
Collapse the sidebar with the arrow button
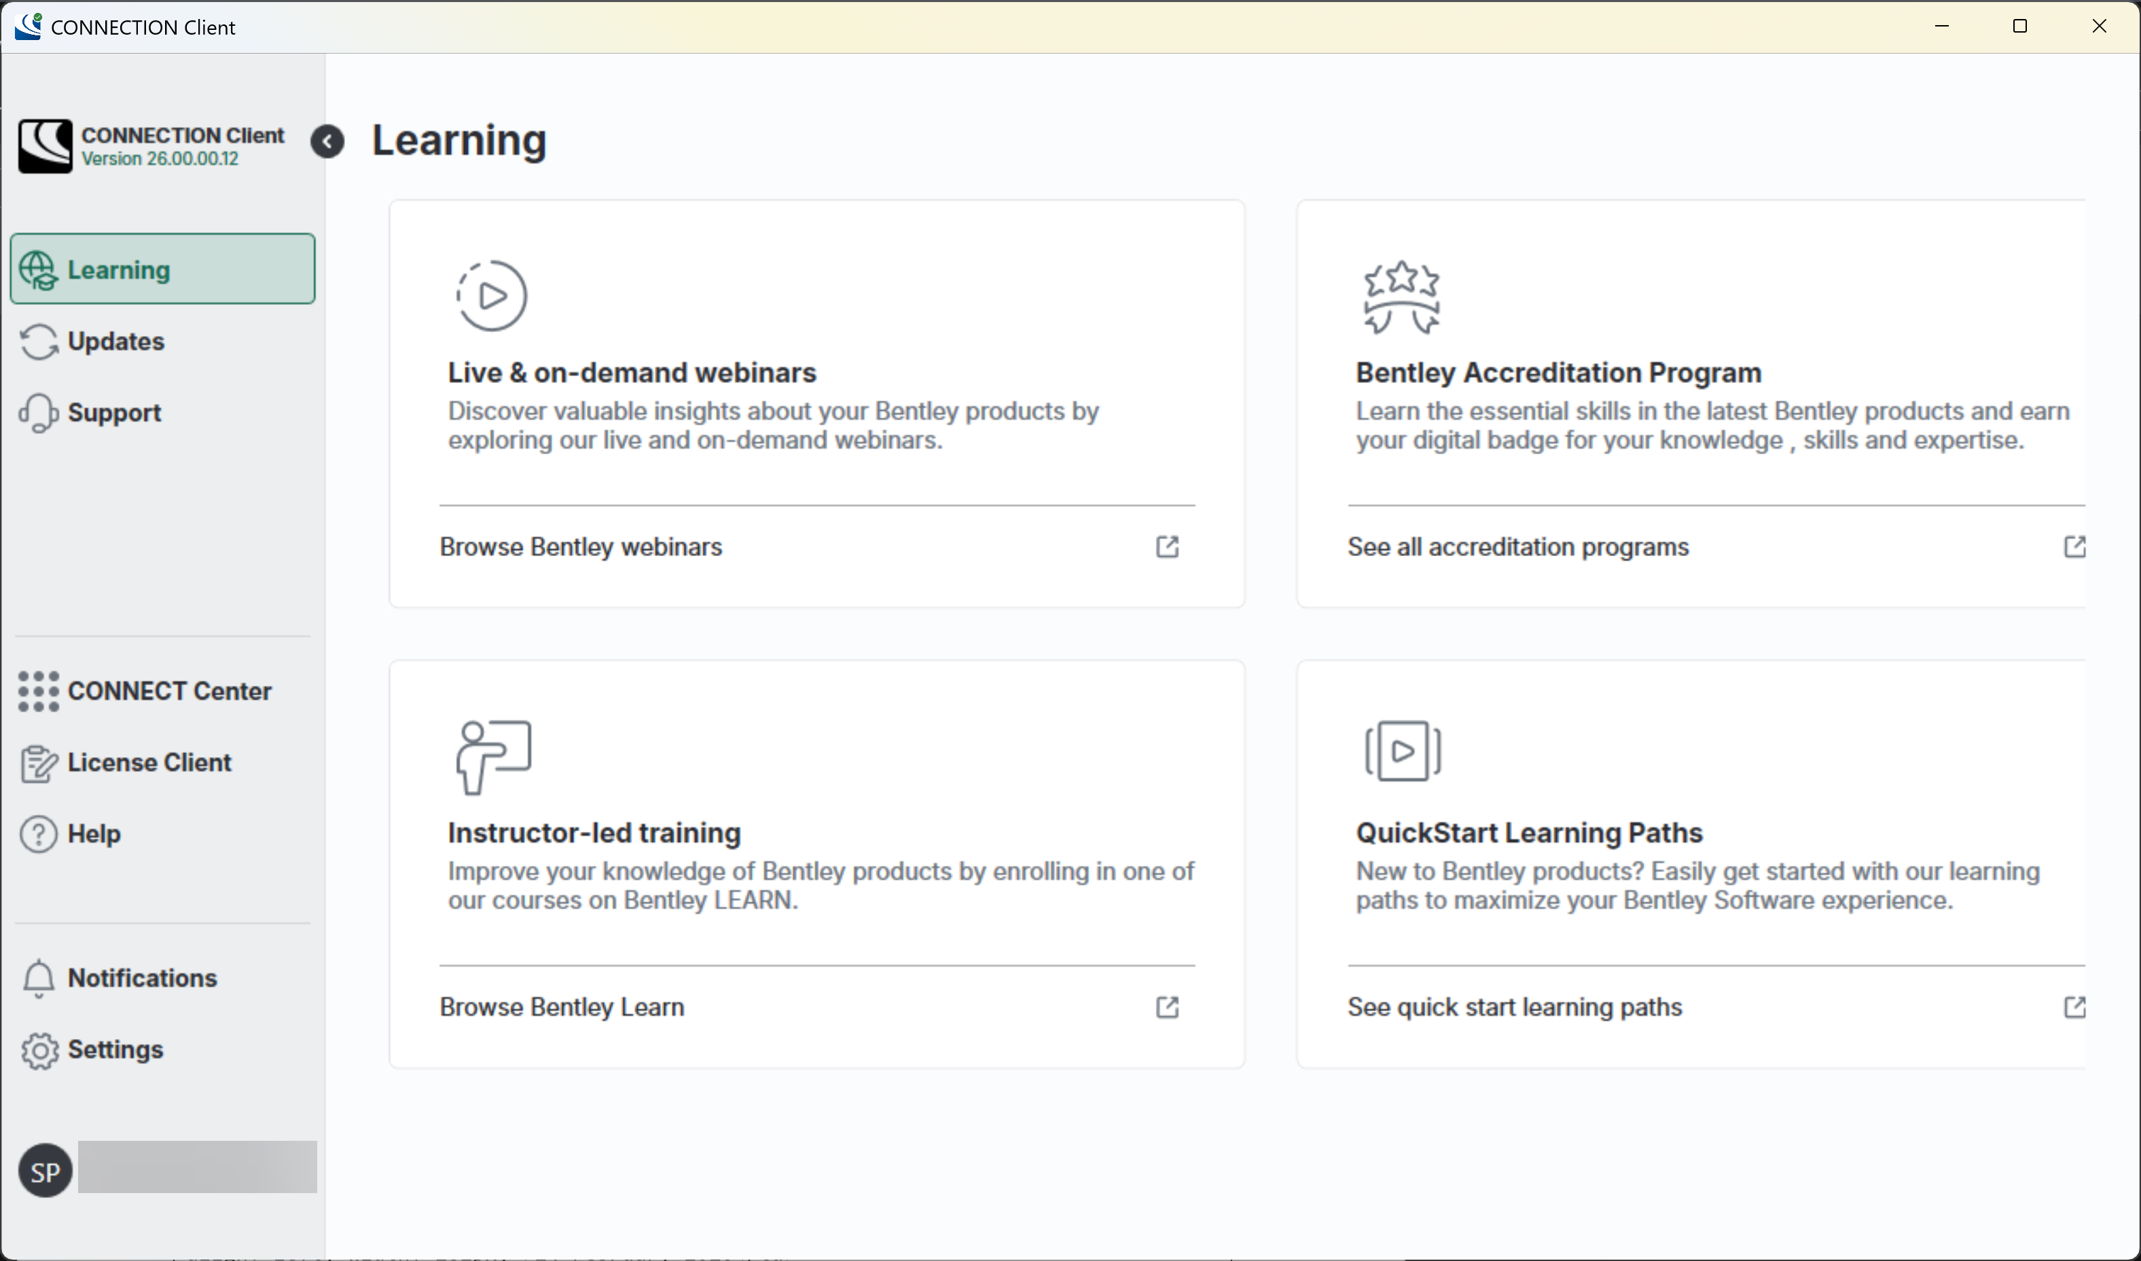[327, 142]
